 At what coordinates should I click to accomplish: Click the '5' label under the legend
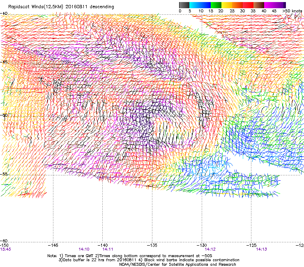pyautogui.click(x=190, y=11)
